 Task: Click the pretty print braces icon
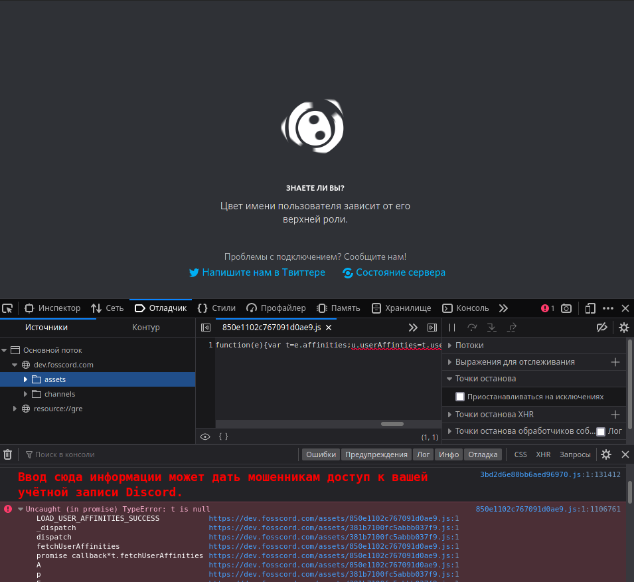coord(223,436)
